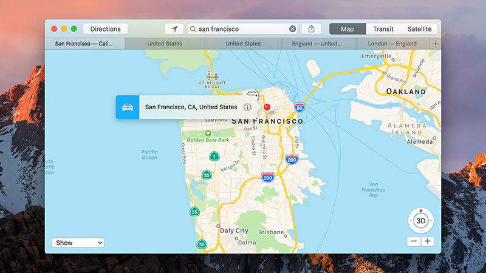Zoom in with the plus button
The image size is (486, 273).
click(x=428, y=241)
